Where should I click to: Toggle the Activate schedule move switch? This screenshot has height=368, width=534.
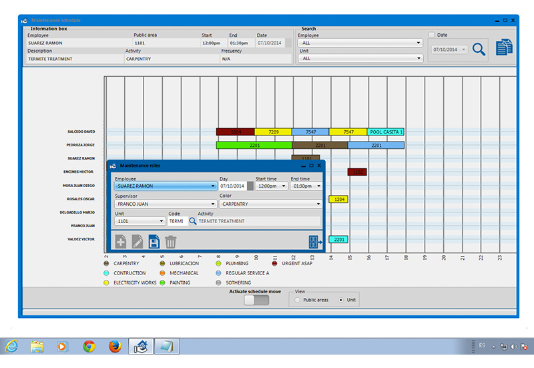pyautogui.click(x=256, y=301)
